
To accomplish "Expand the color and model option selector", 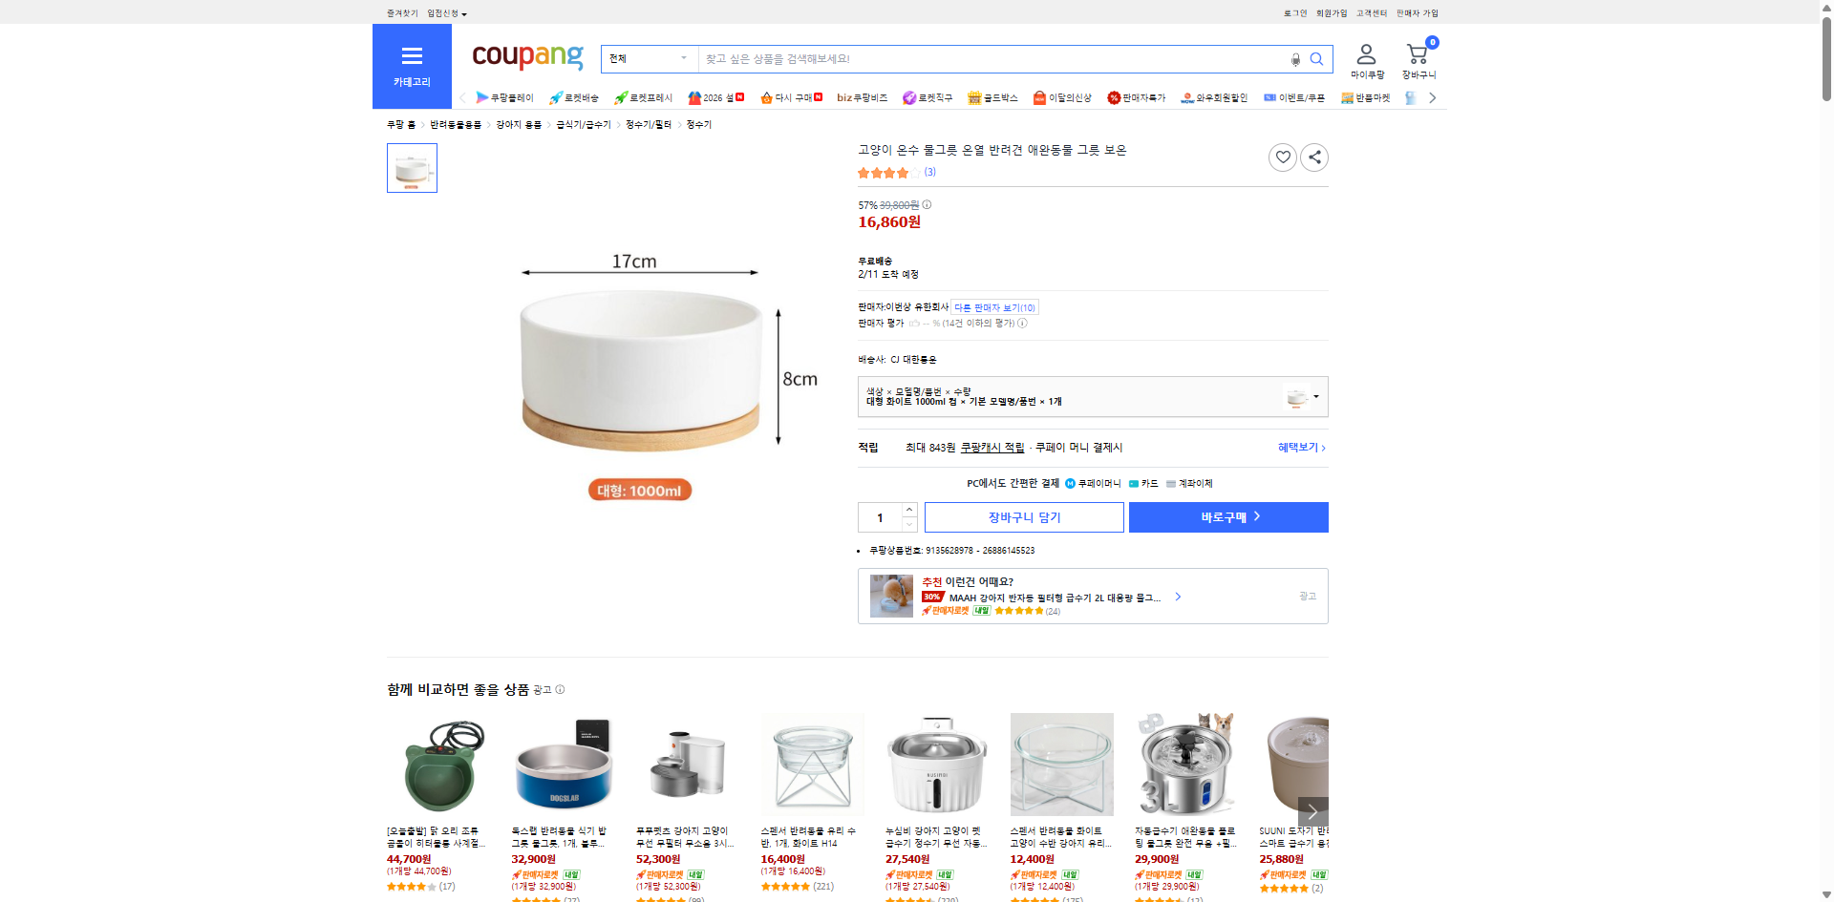I will (x=1092, y=397).
